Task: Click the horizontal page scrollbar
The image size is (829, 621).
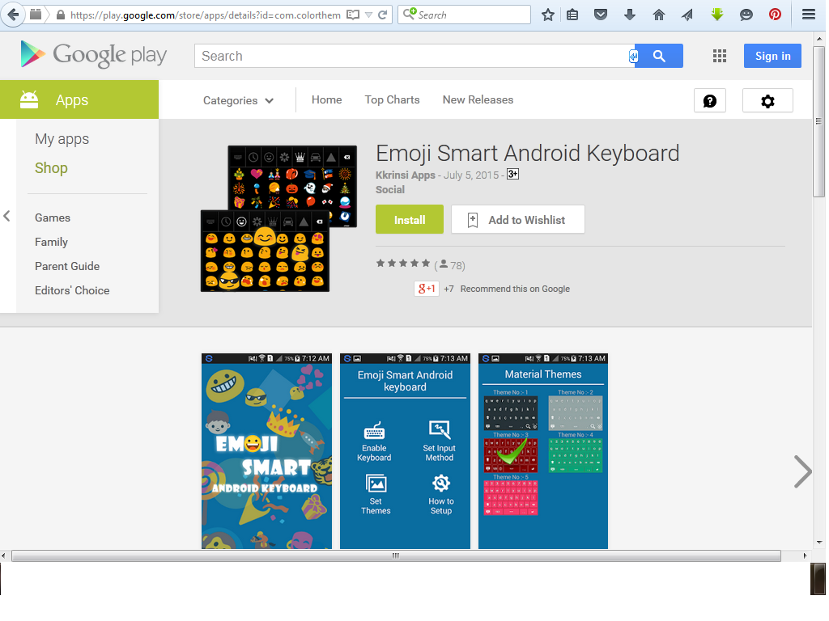Action: pyautogui.click(x=396, y=556)
